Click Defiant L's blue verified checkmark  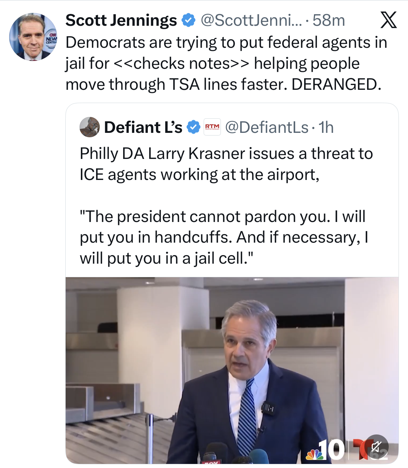click(194, 127)
